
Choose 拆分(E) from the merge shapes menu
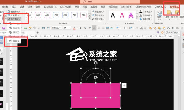pos(14,32)
